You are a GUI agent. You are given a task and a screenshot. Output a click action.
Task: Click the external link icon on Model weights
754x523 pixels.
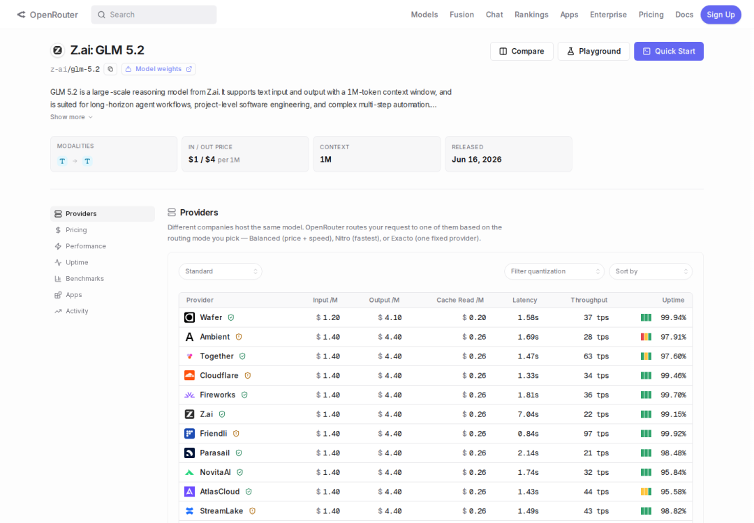coord(189,69)
